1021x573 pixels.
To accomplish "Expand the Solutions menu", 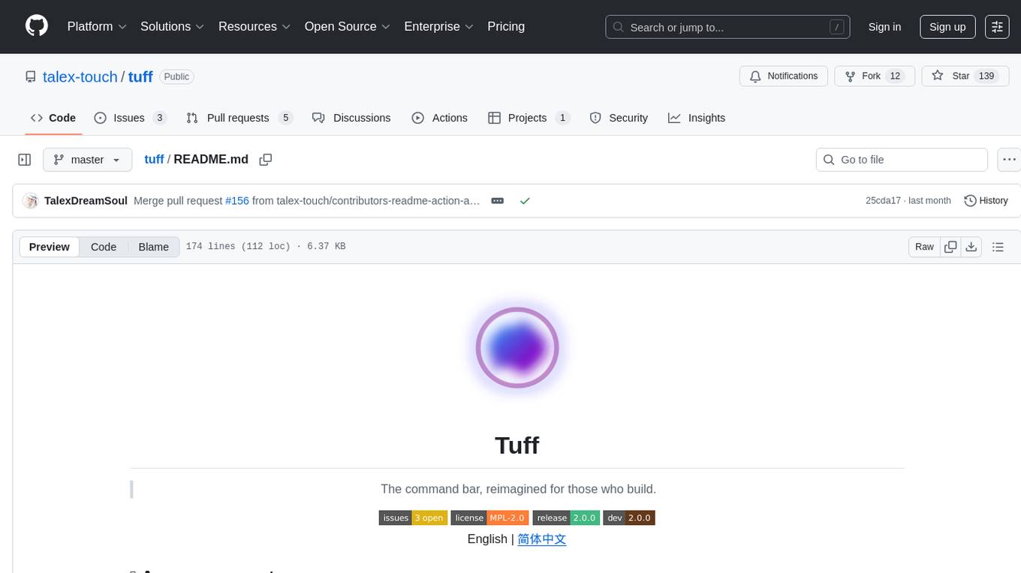I will point(173,26).
